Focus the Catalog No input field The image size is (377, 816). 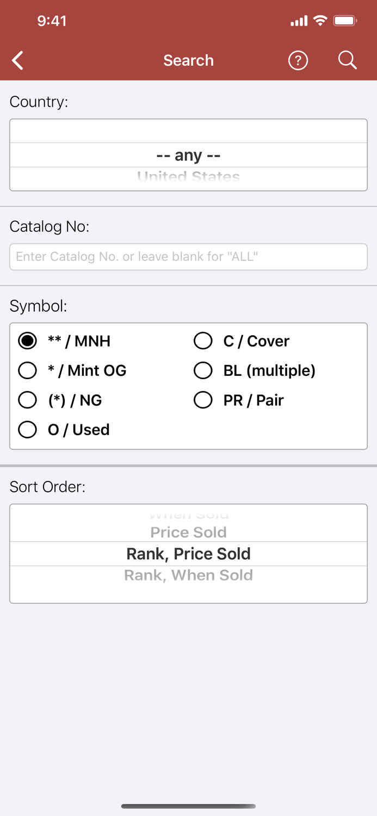[188, 257]
